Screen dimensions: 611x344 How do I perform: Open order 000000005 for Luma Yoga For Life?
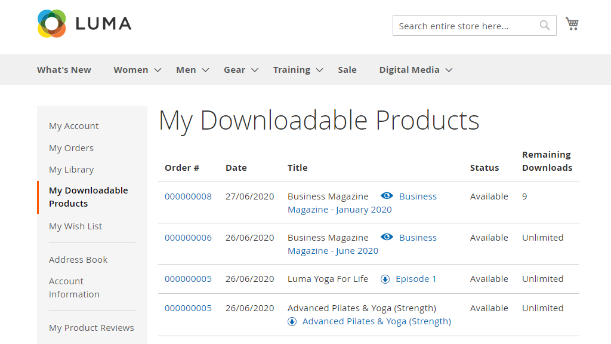(x=188, y=279)
